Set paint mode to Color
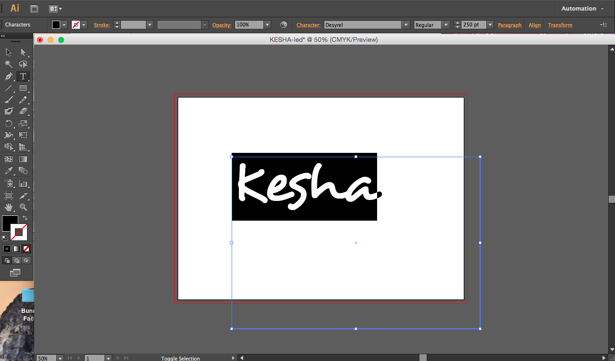 click(x=7, y=249)
